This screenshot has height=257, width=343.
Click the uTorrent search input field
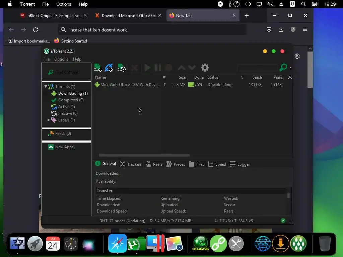point(258,68)
